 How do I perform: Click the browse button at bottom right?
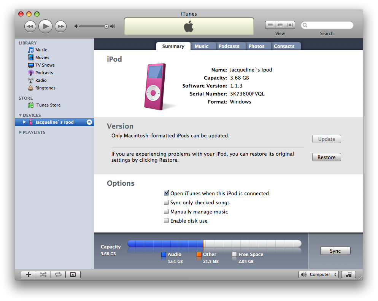tap(349, 274)
